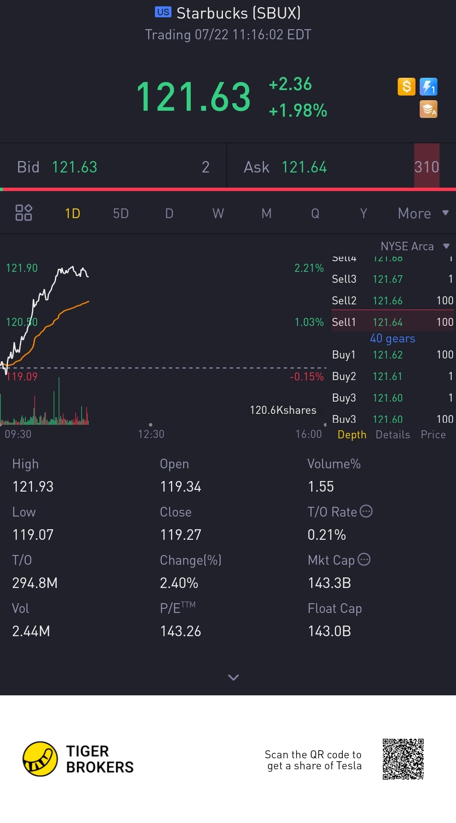Switch to monthly M chart
This screenshot has height=823, width=456.
tap(266, 213)
